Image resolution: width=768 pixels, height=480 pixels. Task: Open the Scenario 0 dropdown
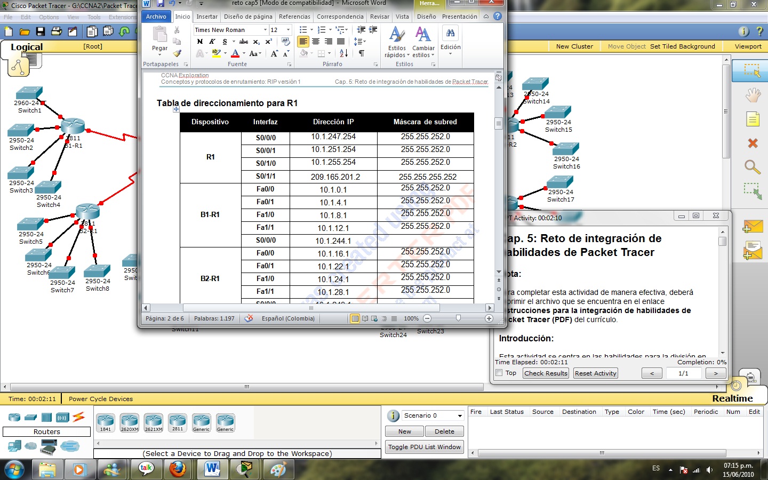tap(460, 415)
